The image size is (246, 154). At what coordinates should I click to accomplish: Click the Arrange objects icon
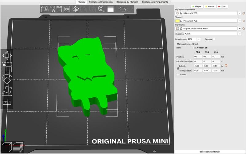click(67, 9)
